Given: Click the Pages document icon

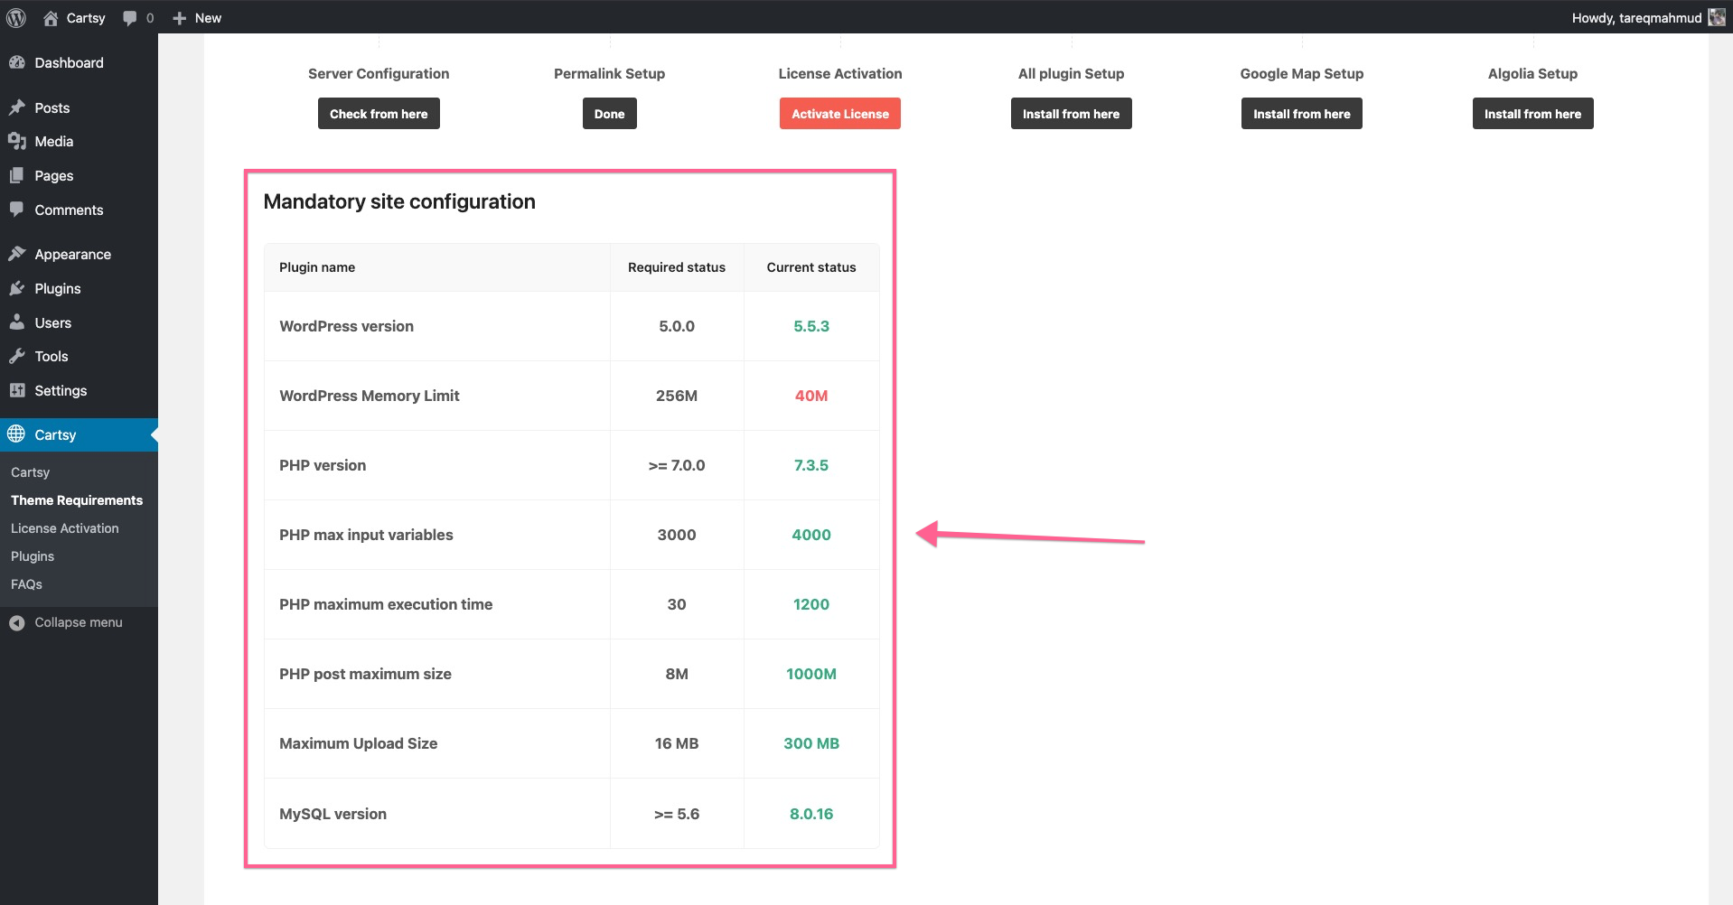Looking at the screenshot, I should coord(16,175).
